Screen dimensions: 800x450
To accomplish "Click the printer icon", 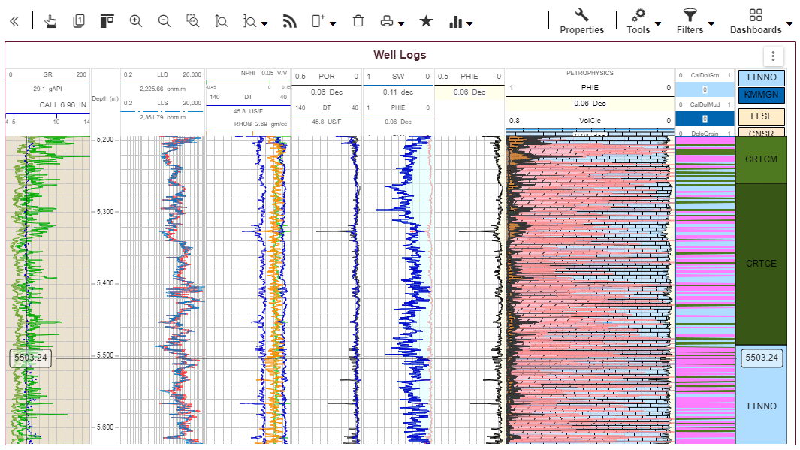I will click(x=387, y=21).
